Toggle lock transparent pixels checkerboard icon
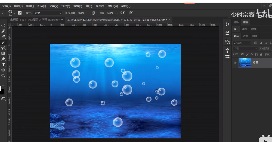Screen dimensions: 272x142 (x=242, y=54)
